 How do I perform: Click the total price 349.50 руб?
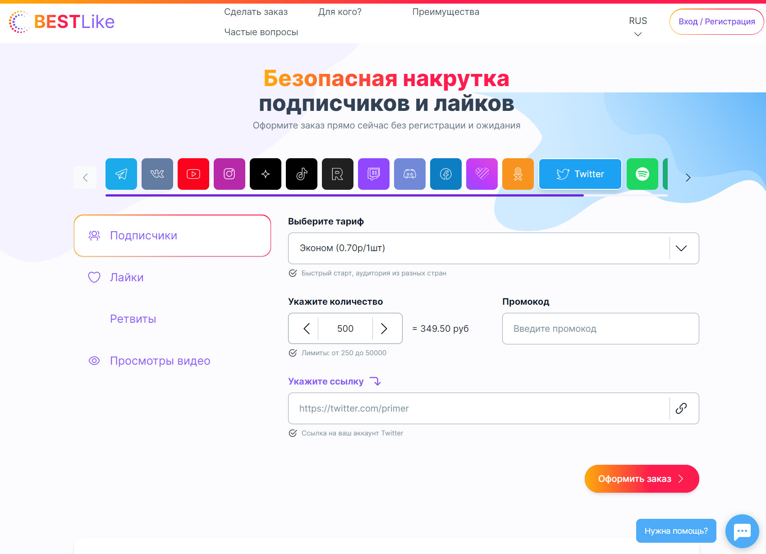(445, 329)
